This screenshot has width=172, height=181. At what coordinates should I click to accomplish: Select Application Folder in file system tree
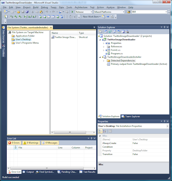tap(25, 36)
